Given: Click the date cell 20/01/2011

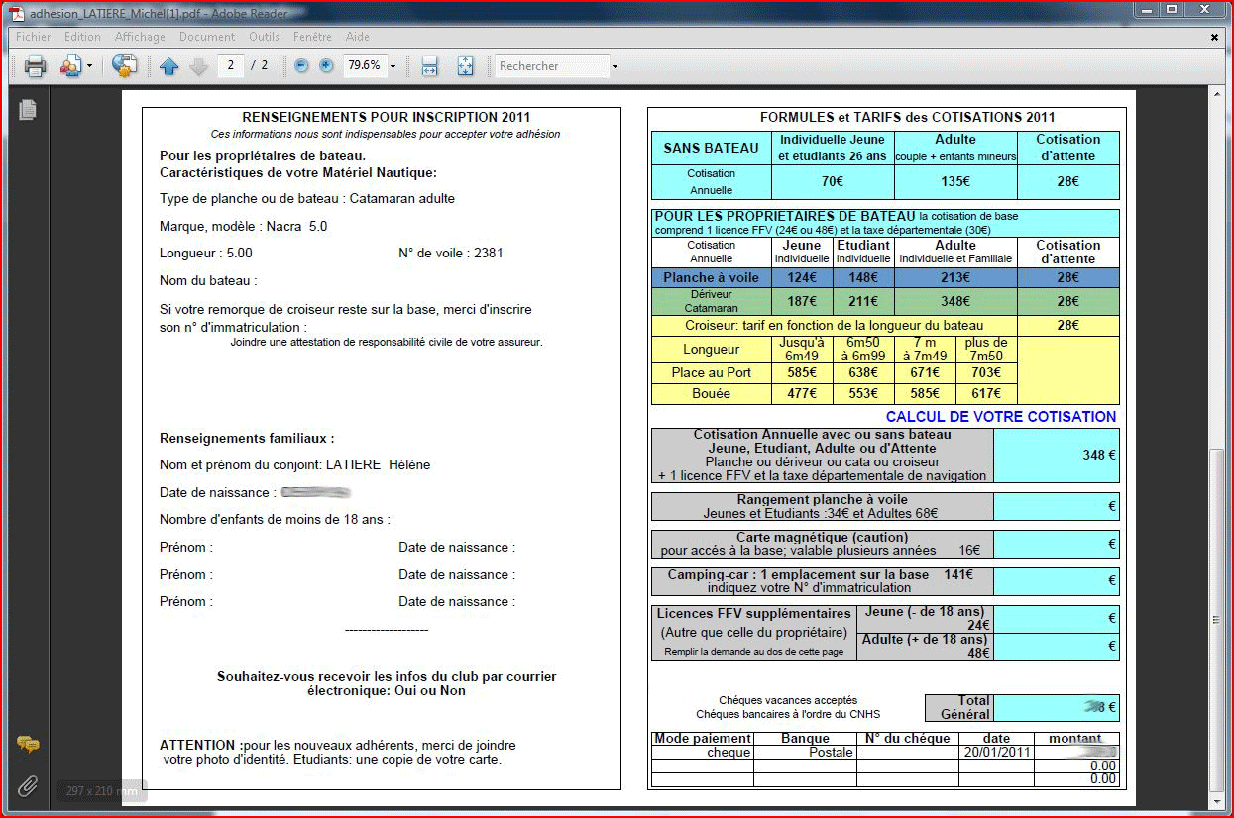Looking at the screenshot, I should coord(996,752).
